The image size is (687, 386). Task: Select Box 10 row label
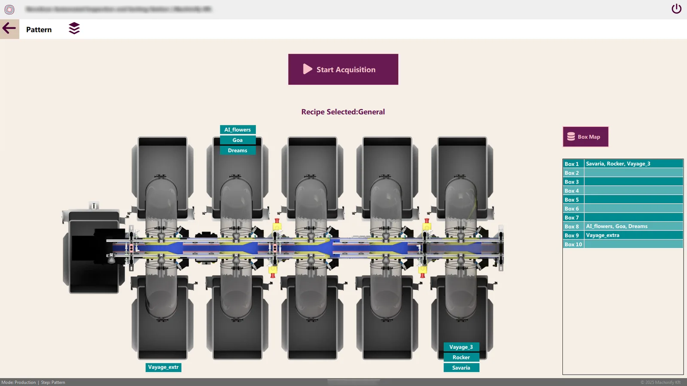pos(573,244)
